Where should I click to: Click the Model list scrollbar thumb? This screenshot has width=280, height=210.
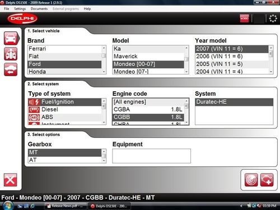point(186,59)
